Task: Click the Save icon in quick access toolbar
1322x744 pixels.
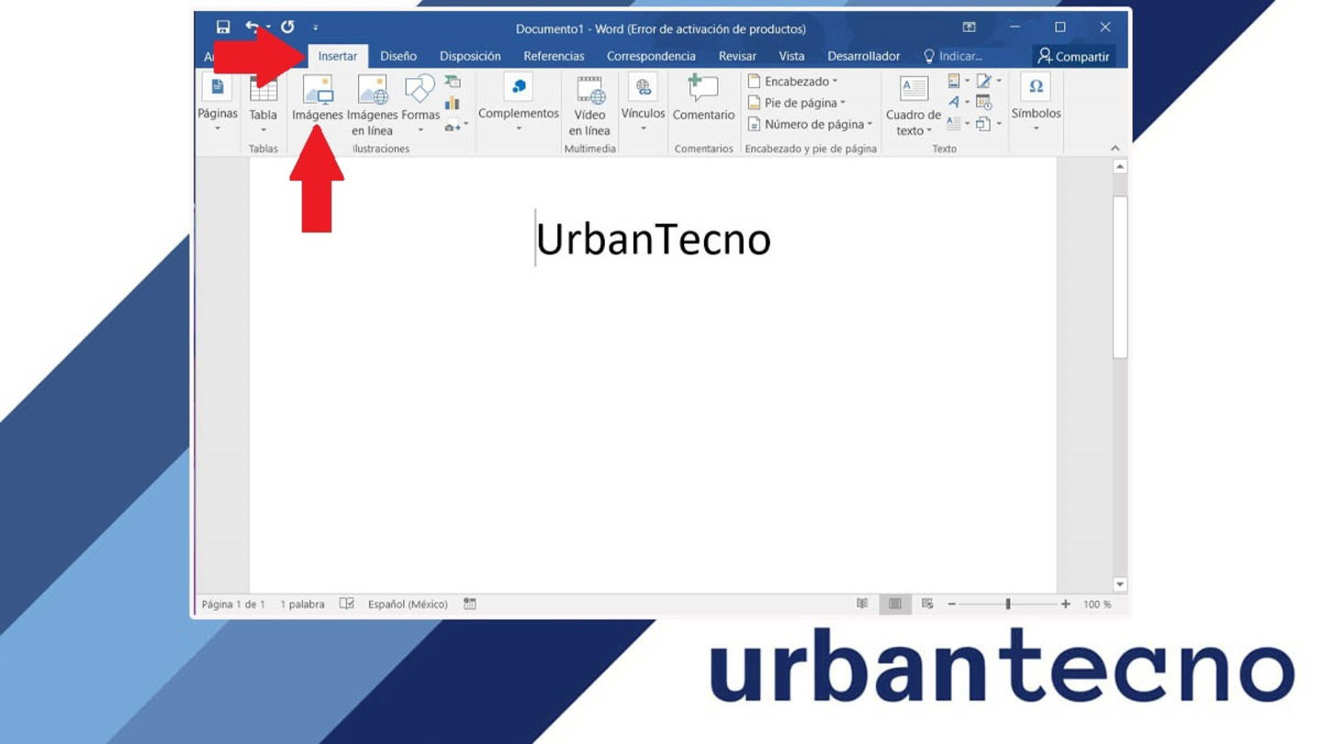Action: tap(223, 28)
